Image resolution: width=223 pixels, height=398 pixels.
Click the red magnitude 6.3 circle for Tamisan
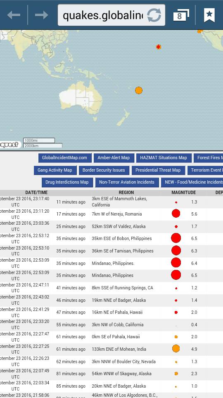point(176,250)
